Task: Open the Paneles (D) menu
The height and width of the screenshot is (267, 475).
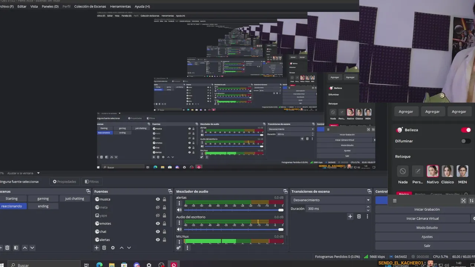Action: [50, 6]
